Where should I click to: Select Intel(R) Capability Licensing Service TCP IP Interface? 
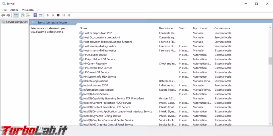click(113, 98)
